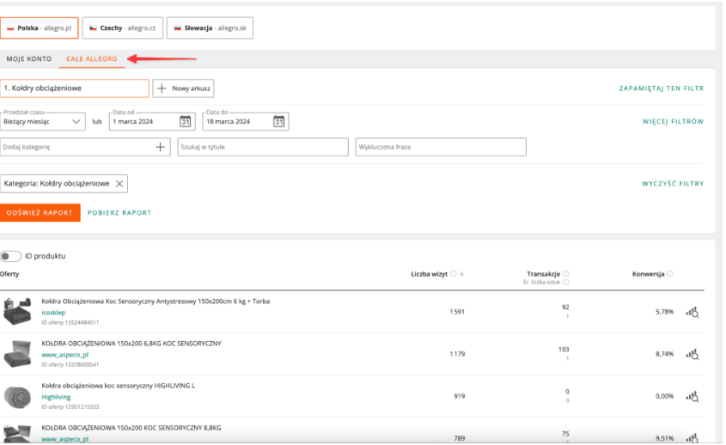The image size is (726, 445).
Task: Expand the Przedział czasu dropdown
Action: point(43,121)
